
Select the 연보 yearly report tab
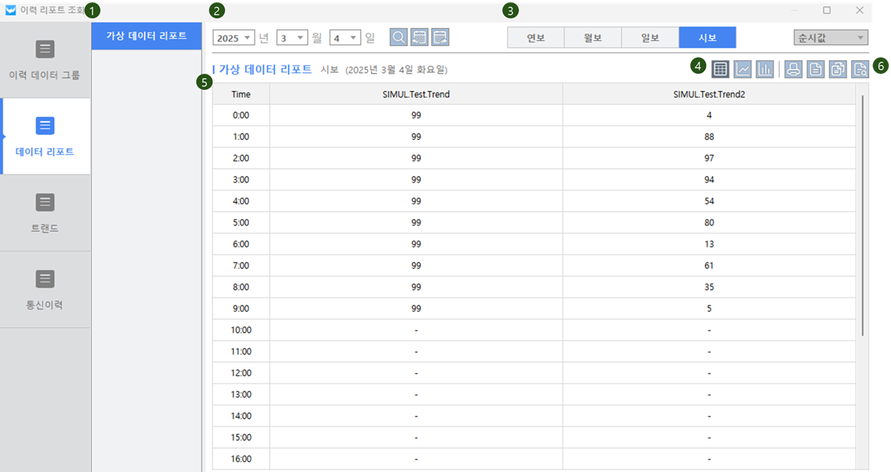coord(536,38)
